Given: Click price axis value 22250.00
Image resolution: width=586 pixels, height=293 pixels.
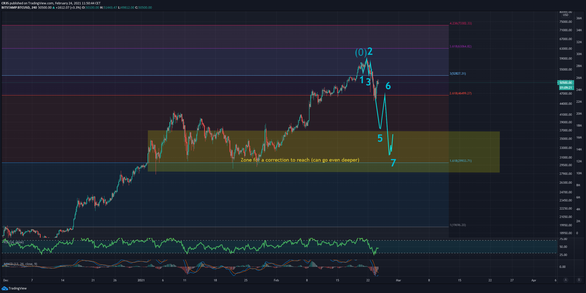Looking at the screenshot, I should tap(566, 209).
